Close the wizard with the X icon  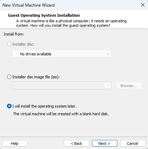tap(143, 5)
